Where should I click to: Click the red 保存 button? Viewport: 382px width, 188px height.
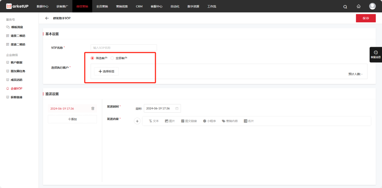point(365,18)
